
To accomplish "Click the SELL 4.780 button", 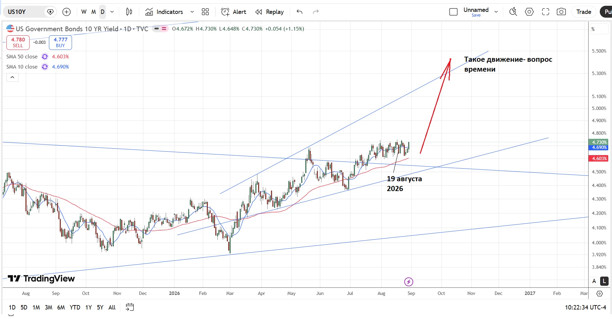I will 18,42.
